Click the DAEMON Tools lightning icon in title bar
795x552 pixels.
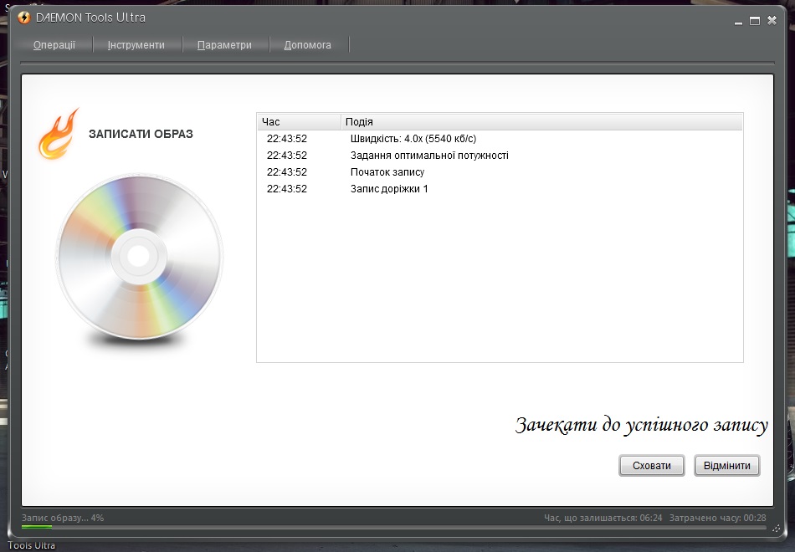(23, 18)
